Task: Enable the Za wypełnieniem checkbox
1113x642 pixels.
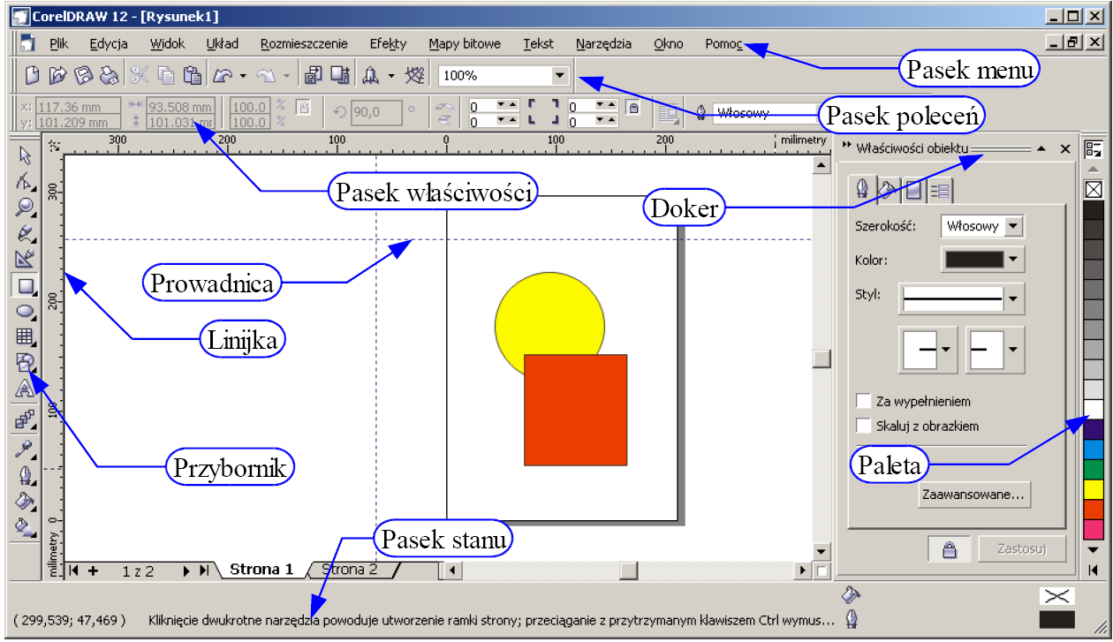Action: click(864, 401)
